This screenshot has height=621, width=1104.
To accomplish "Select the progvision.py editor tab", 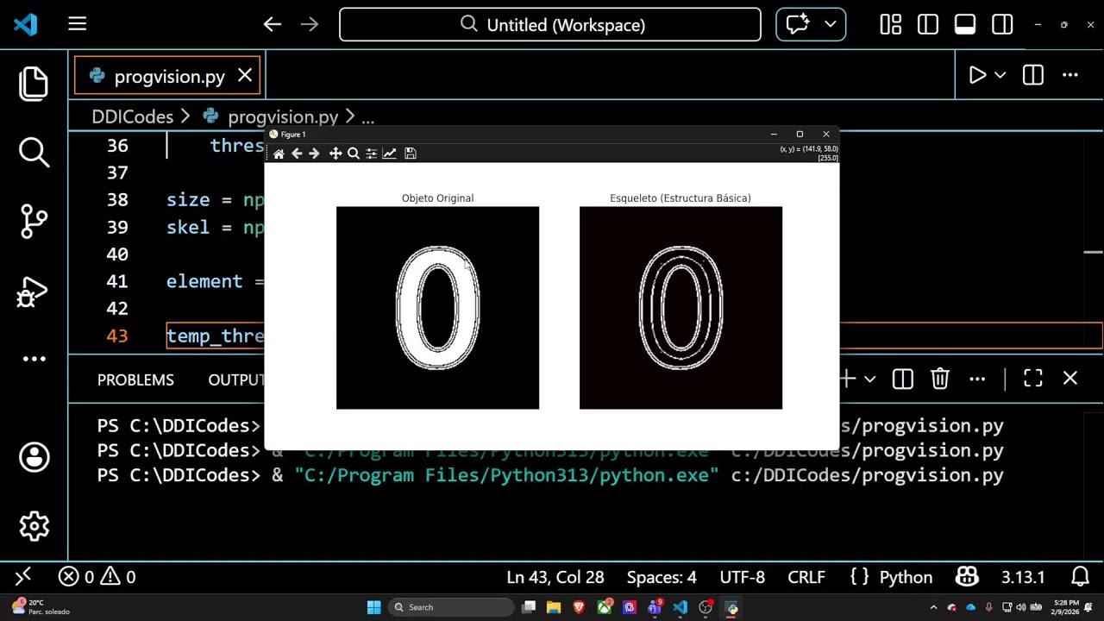I will [x=169, y=77].
